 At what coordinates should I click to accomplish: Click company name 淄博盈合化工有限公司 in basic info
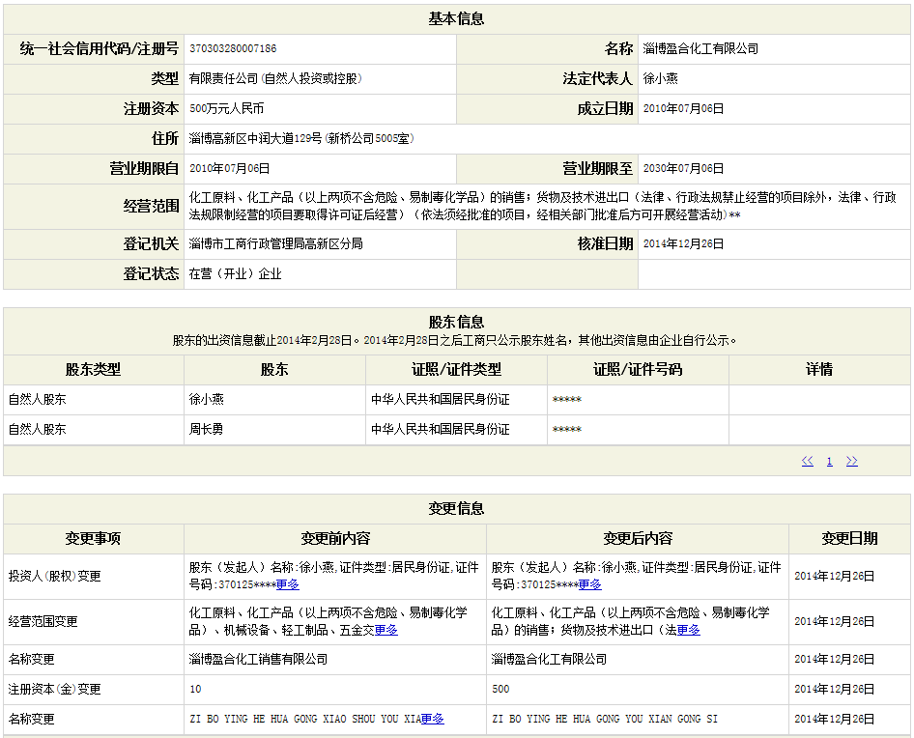[700, 48]
